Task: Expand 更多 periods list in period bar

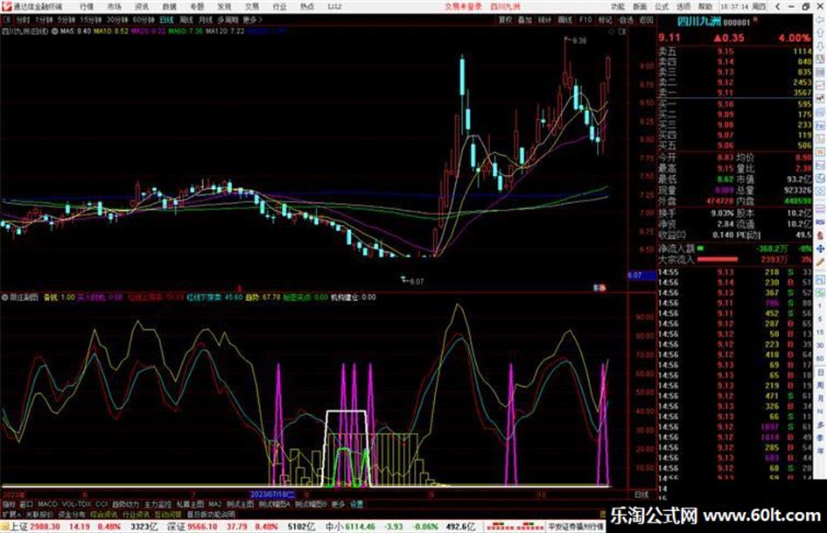Action: click(252, 19)
